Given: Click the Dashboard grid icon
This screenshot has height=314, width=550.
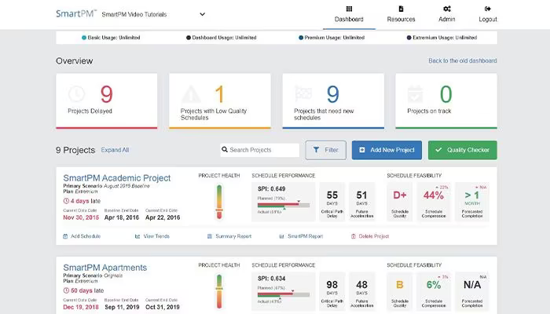Looking at the screenshot, I should (349, 9).
